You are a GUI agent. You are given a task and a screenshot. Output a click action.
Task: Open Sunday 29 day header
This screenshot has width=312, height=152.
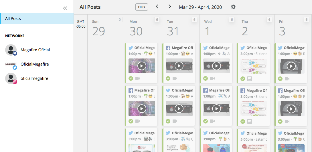point(99,29)
